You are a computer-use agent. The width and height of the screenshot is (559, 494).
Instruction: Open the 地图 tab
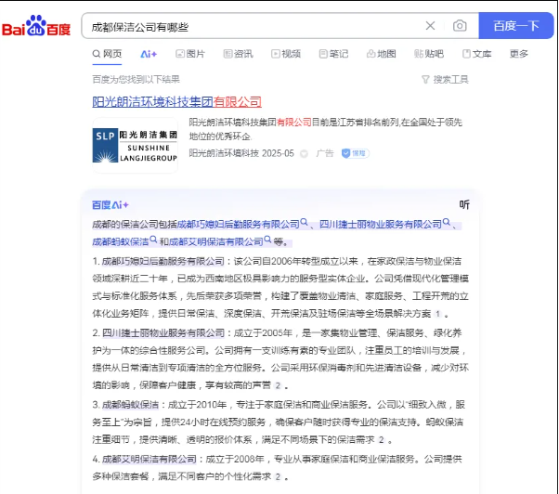[x=381, y=54]
